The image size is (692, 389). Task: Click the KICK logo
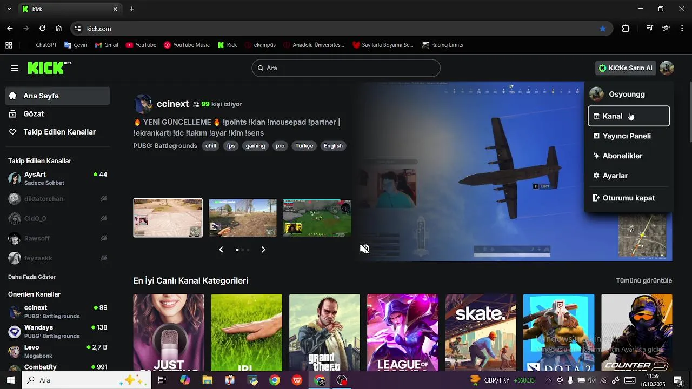[x=49, y=68]
